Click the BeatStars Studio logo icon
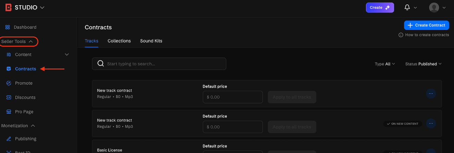 click(x=9, y=7)
